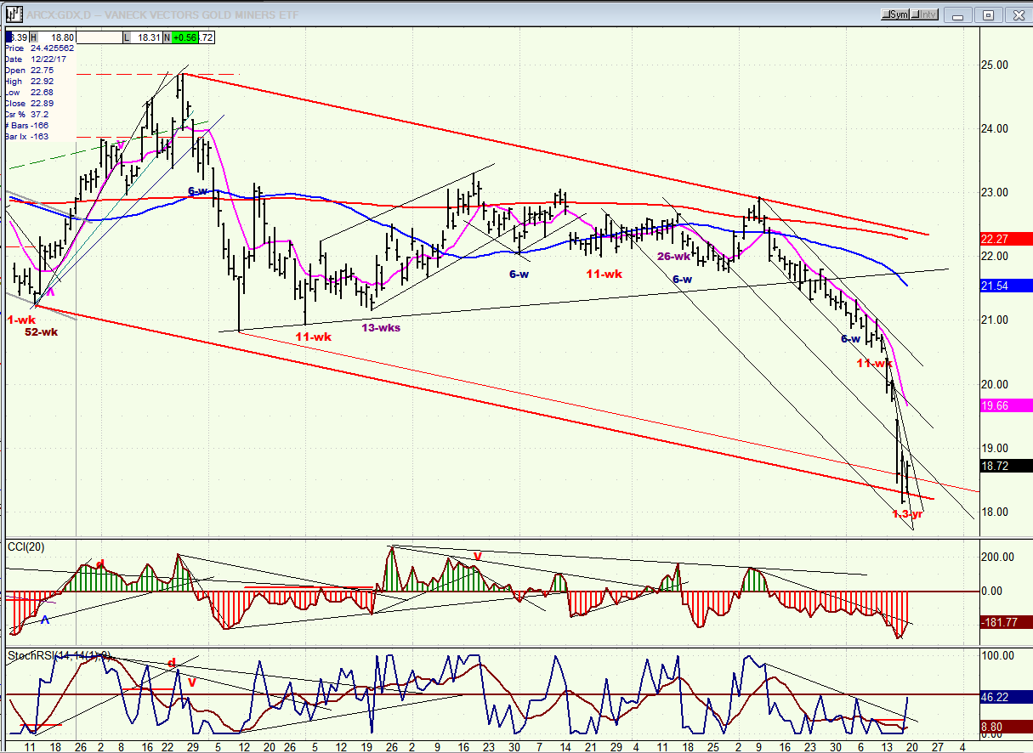Image resolution: width=1033 pixels, height=753 pixels.
Task: Maximize the GDX chart window
Action: pyautogui.click(x=988, y=14)
